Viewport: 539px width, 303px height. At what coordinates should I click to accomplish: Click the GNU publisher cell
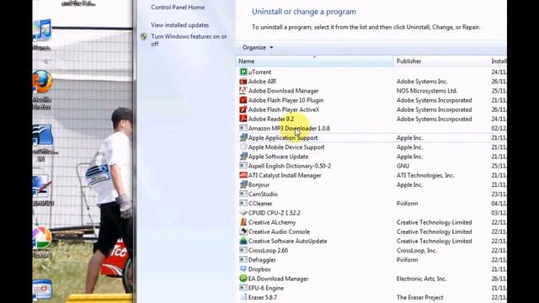click(403, 166)
